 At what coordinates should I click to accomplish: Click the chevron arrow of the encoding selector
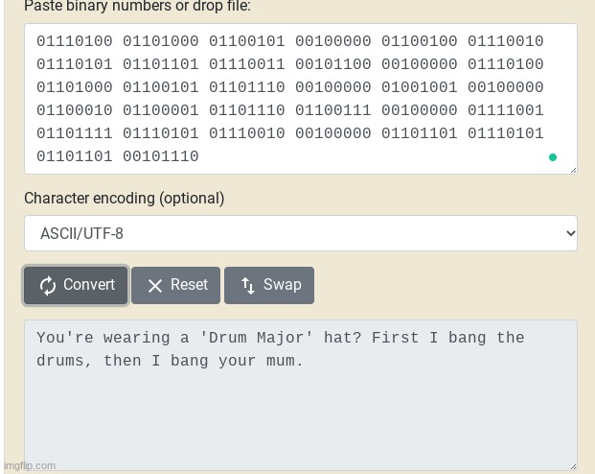coord(571,233)
